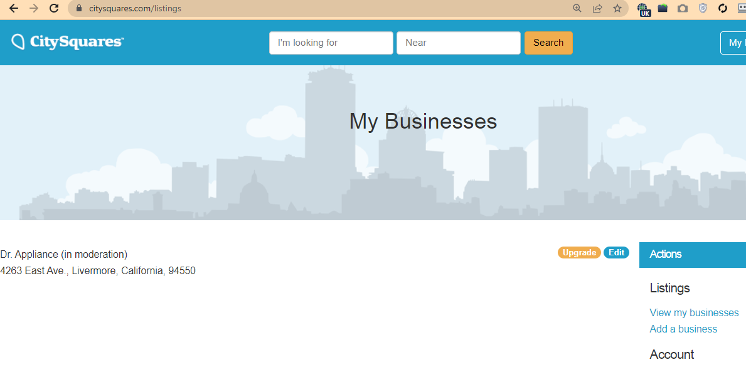The image size is (746, 367).
Task: Open the "Add a business" link
Action: 683,329
